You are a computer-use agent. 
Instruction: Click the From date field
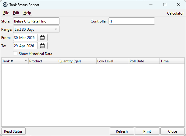tap(25, 37)
